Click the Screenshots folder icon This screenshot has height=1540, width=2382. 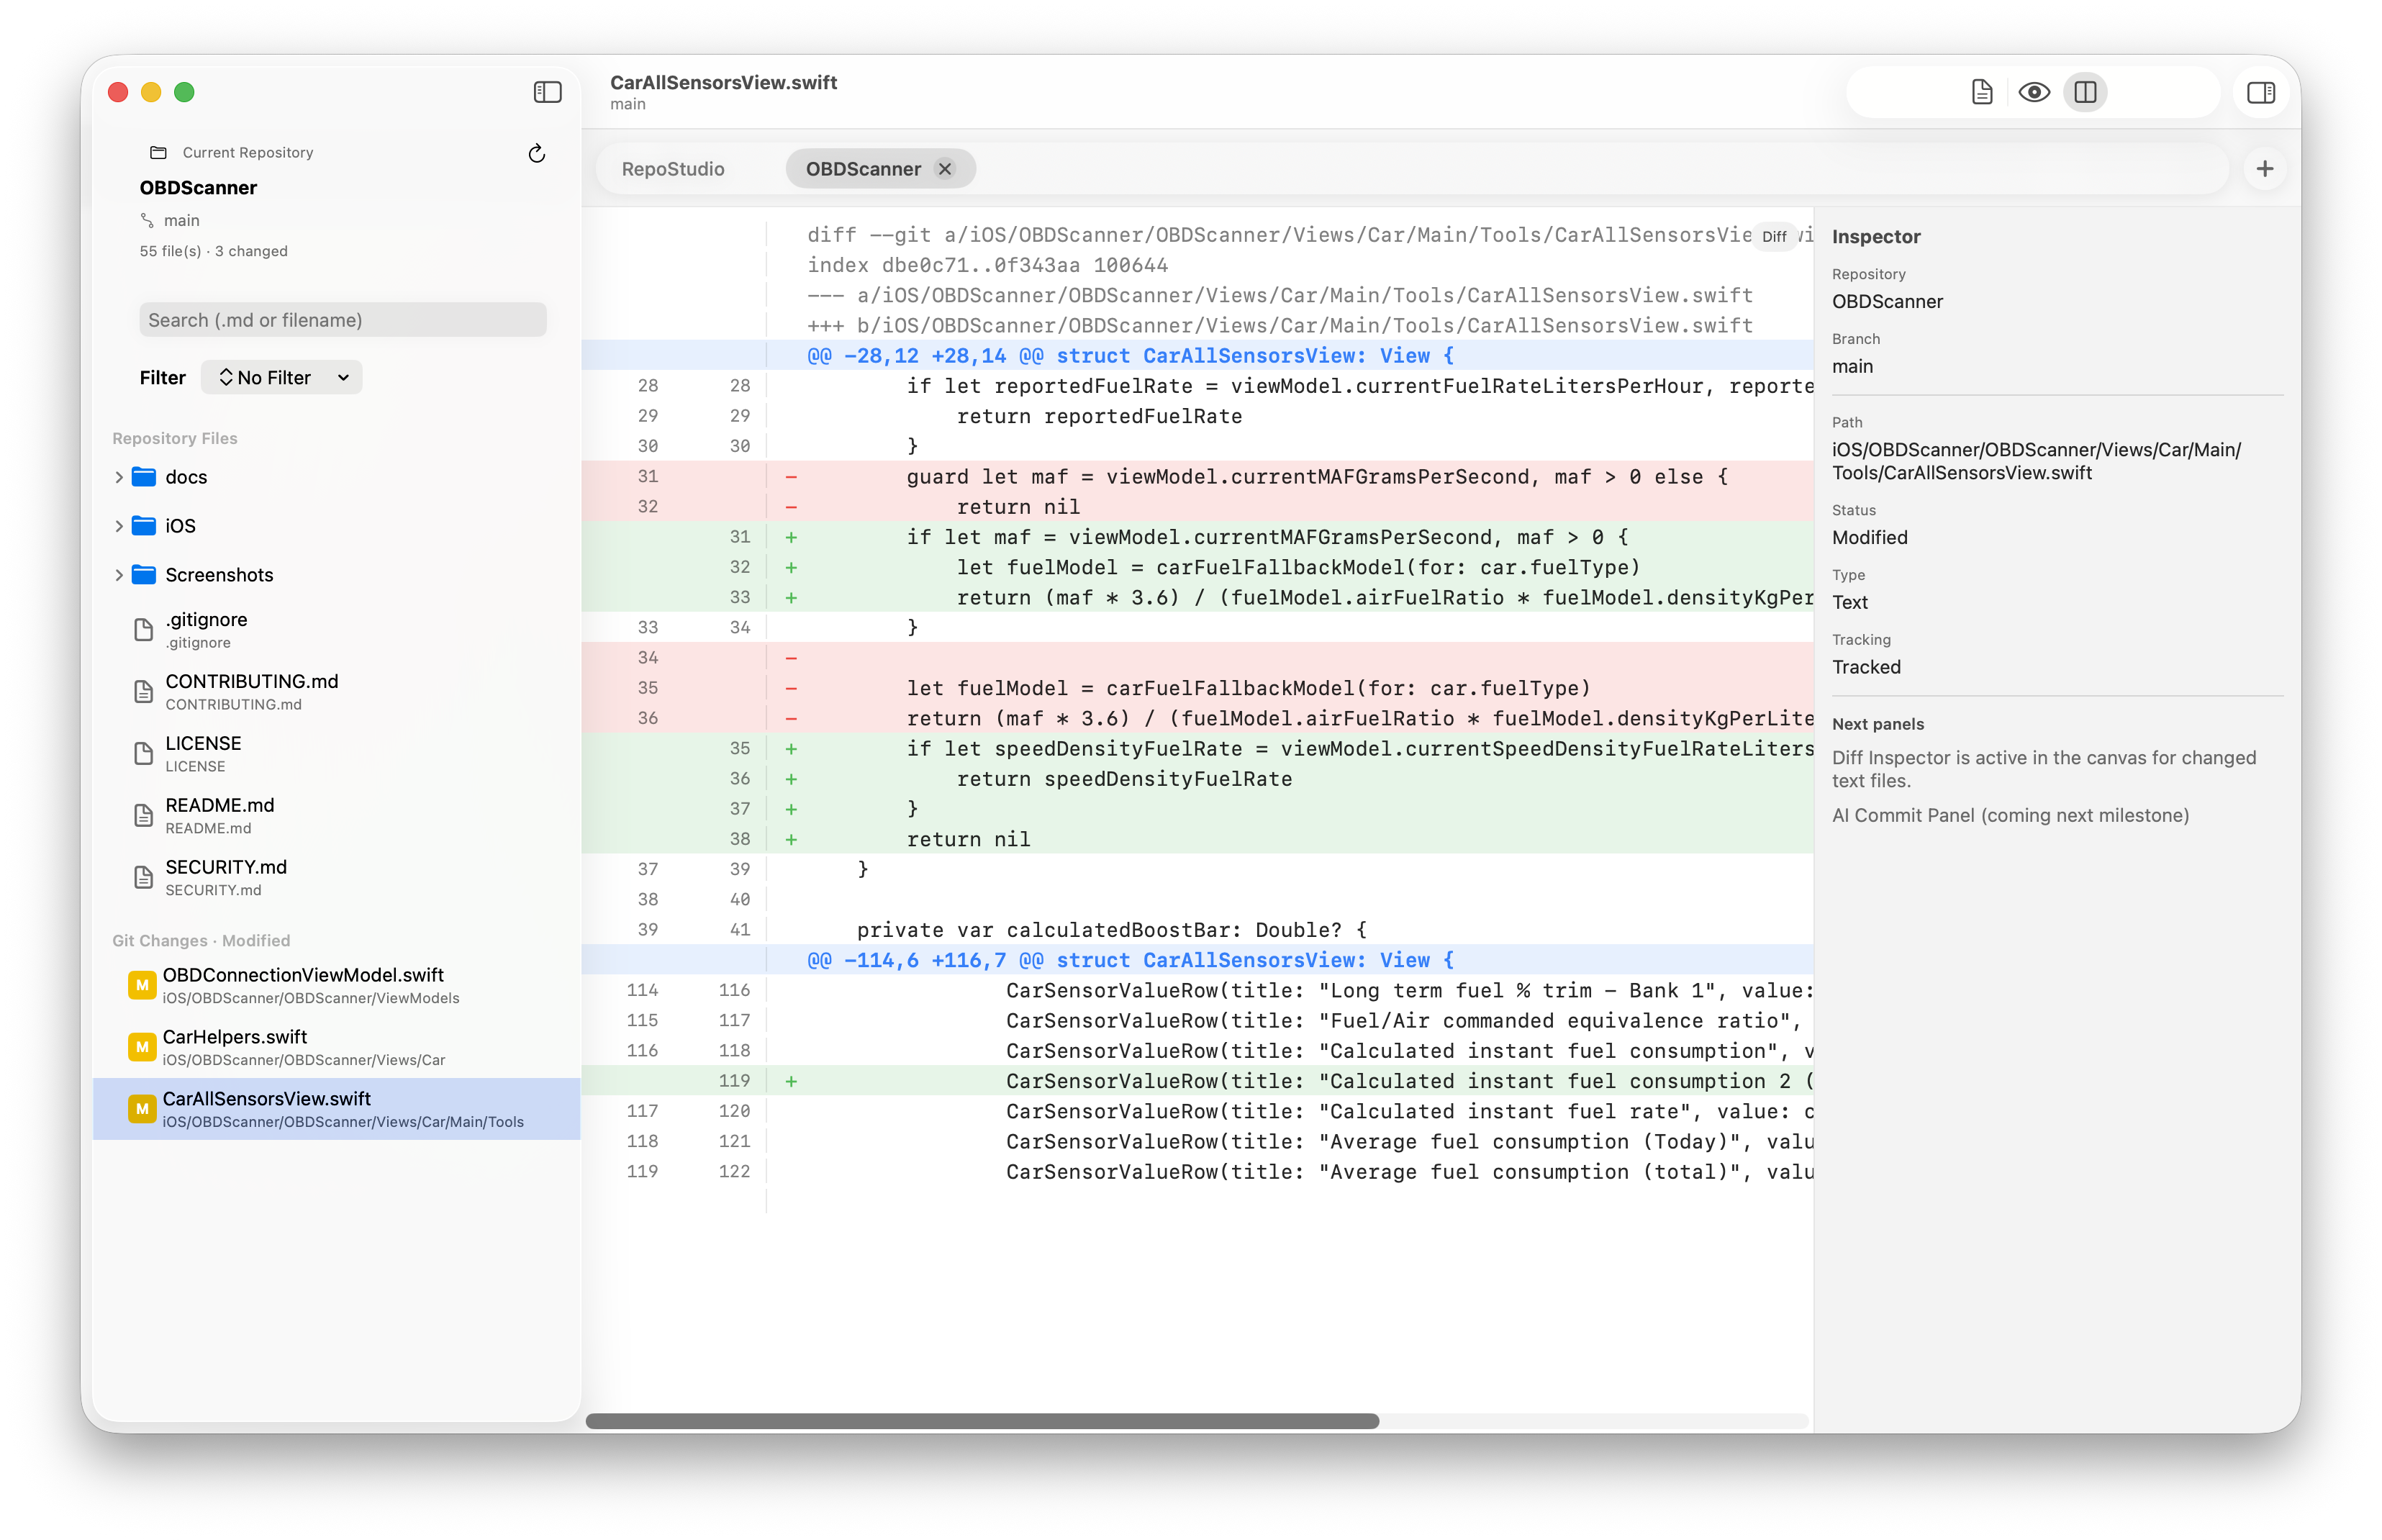144,575
